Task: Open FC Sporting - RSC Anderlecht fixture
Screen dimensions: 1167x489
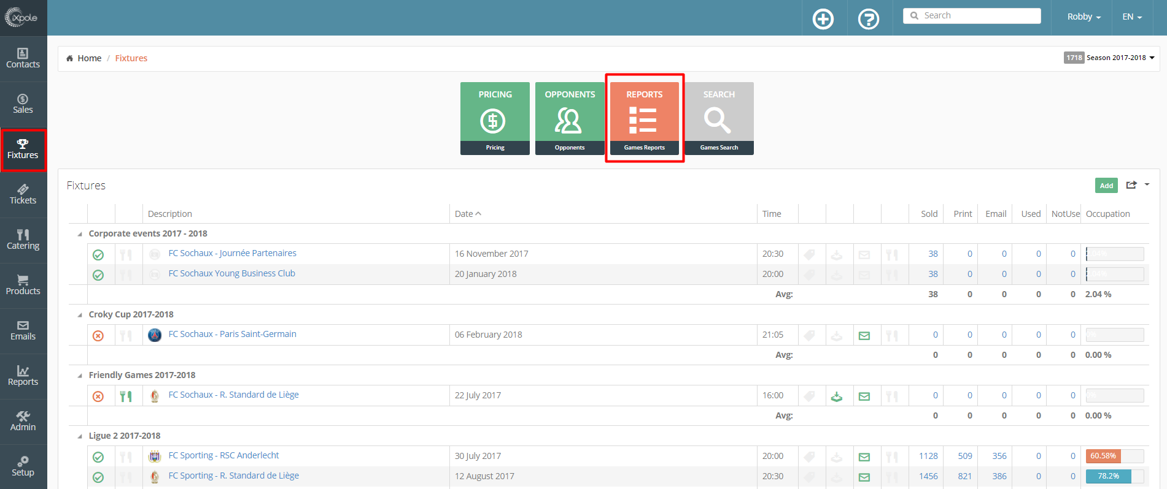Action: pyautogui.click(x=223, y=455)
